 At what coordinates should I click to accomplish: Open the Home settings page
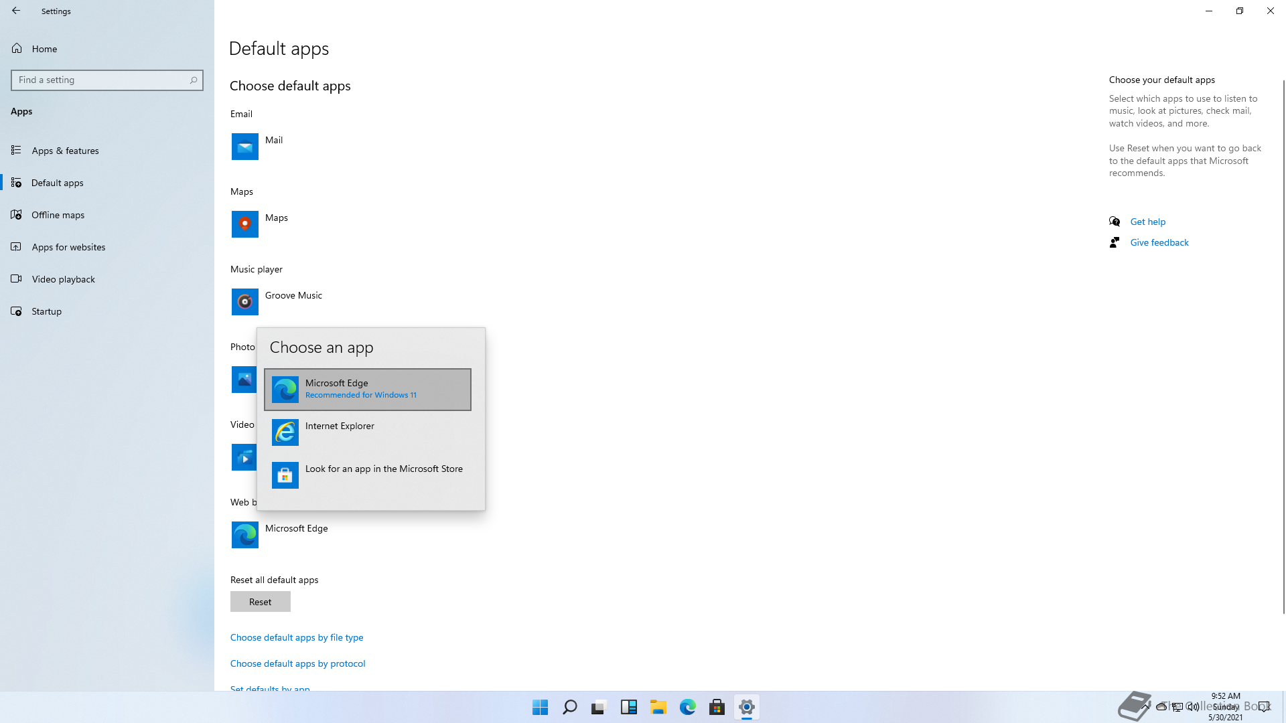[x=107, y=49]
